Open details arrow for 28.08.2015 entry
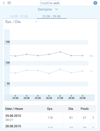The width and height of the screenshot is (100, 131). click(x=93, y=127)
